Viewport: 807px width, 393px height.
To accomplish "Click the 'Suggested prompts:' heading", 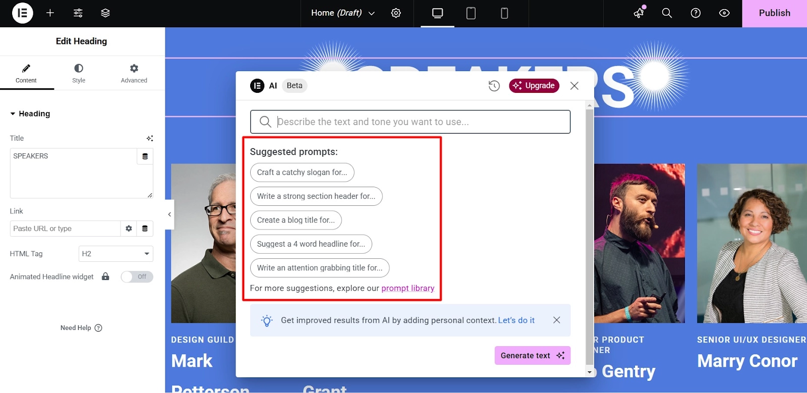I will [x=294, y=152].
